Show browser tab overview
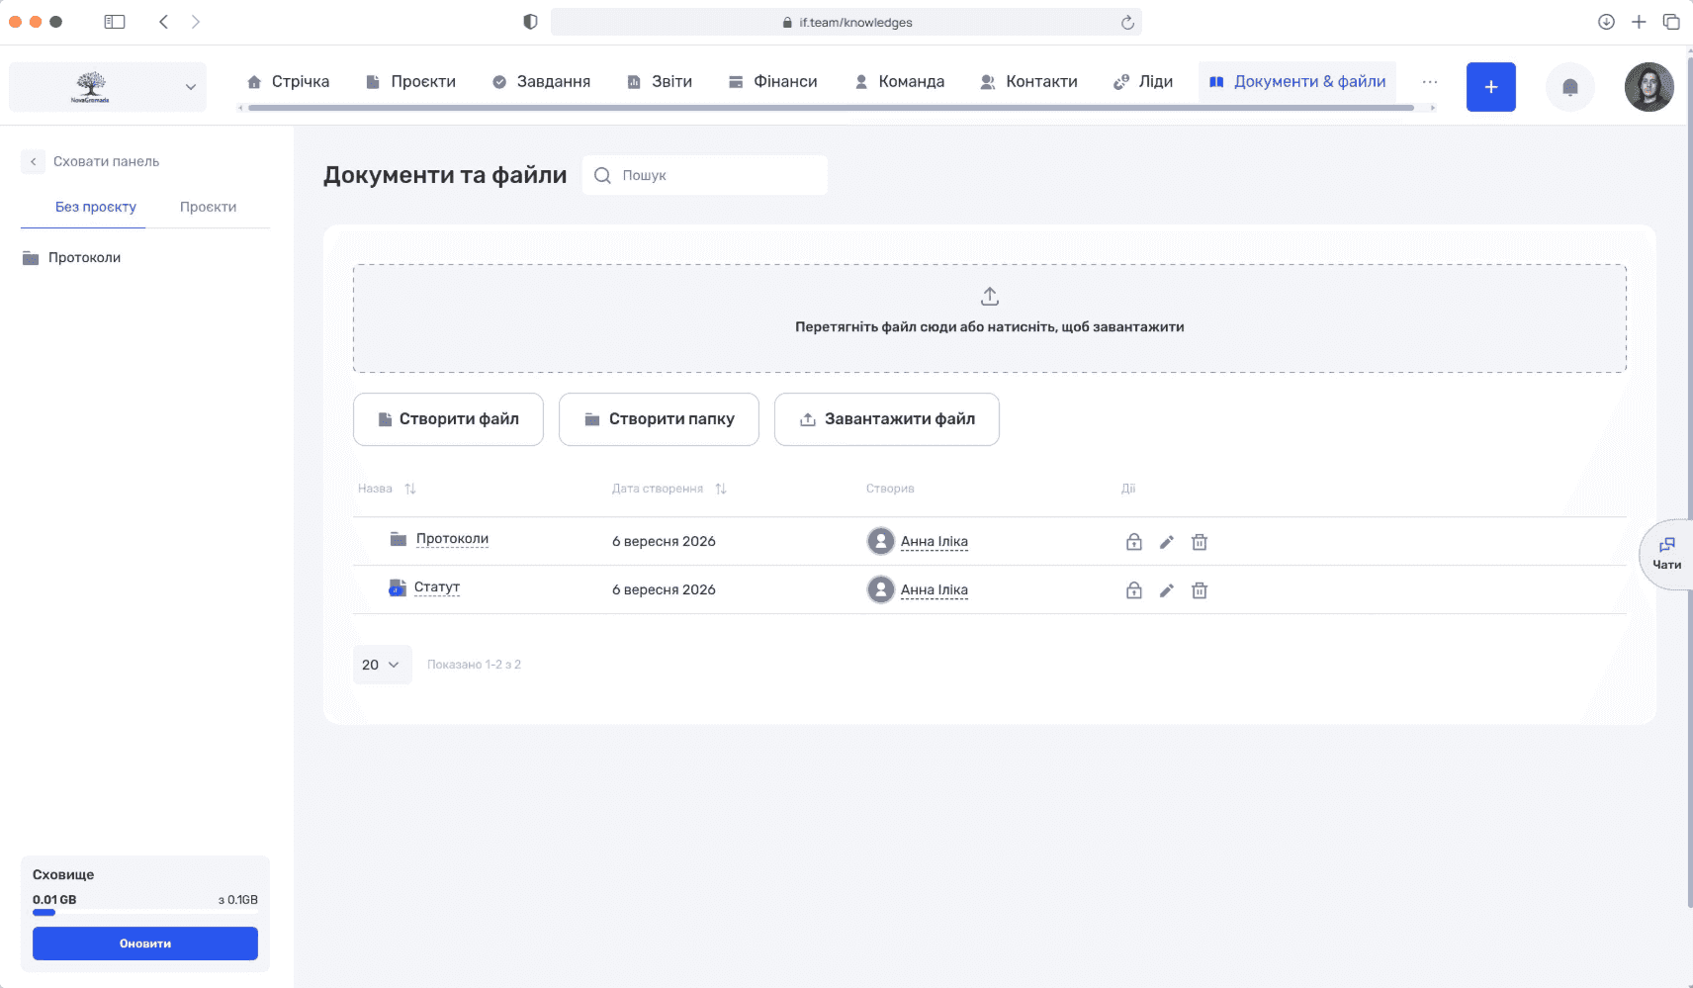This screenshot has width=1693, height=988. [1671, 22]
